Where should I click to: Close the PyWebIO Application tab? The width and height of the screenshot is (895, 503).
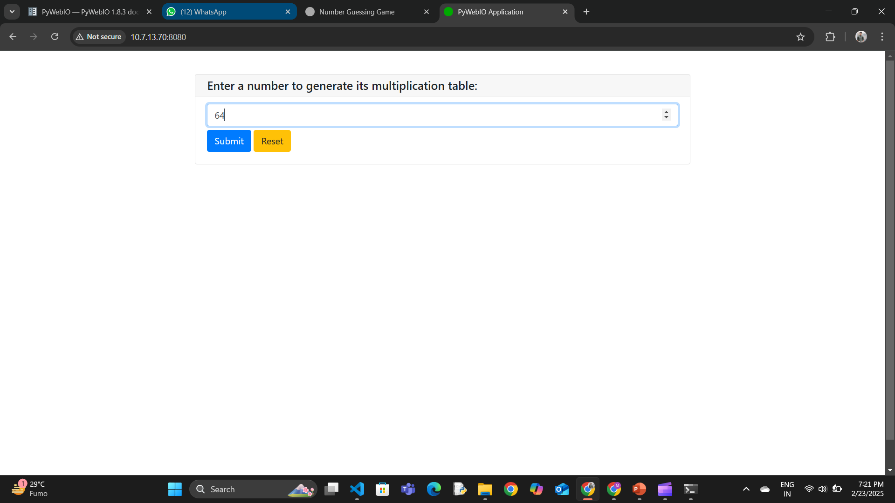tap(565, 12)
